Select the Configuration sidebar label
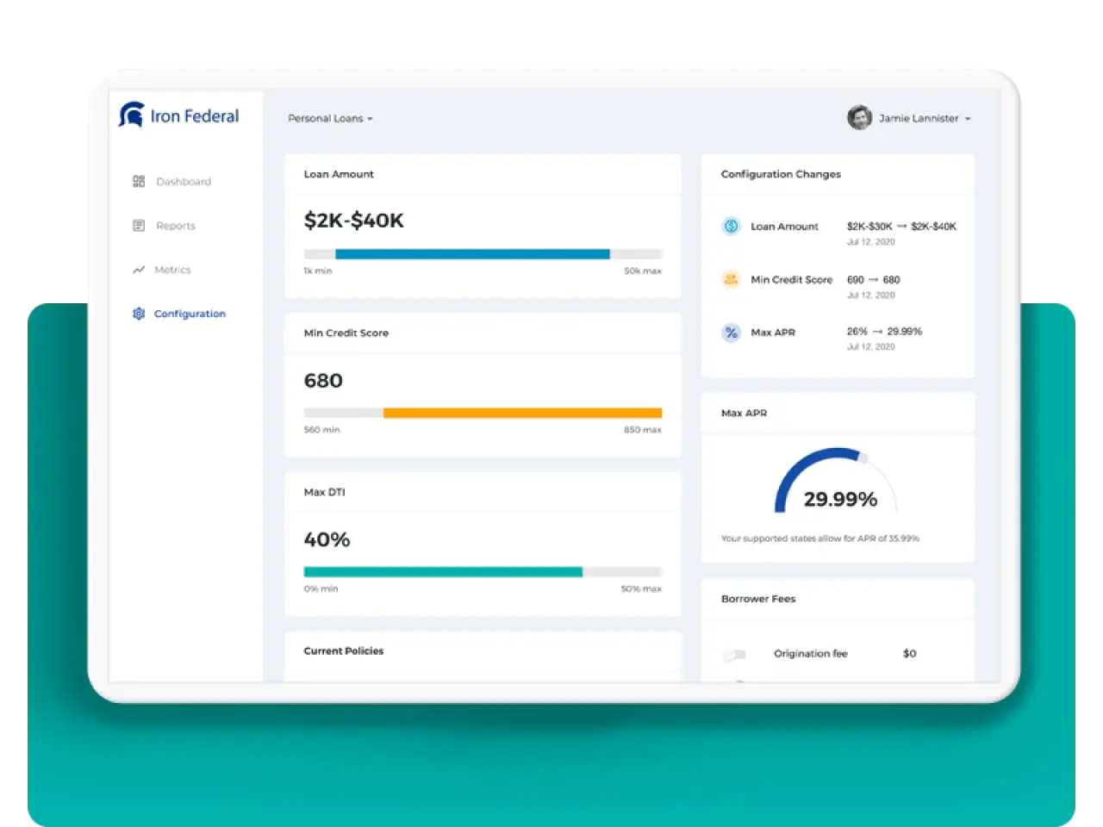The height and width of the screenshot is (827, 1103). pyautogui.click(x=190, y=314)
